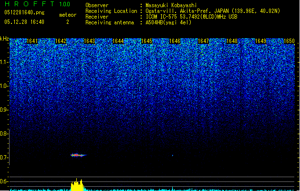
Task: Click the yellow signal peak in the power graph
Action: coord(77,185)
